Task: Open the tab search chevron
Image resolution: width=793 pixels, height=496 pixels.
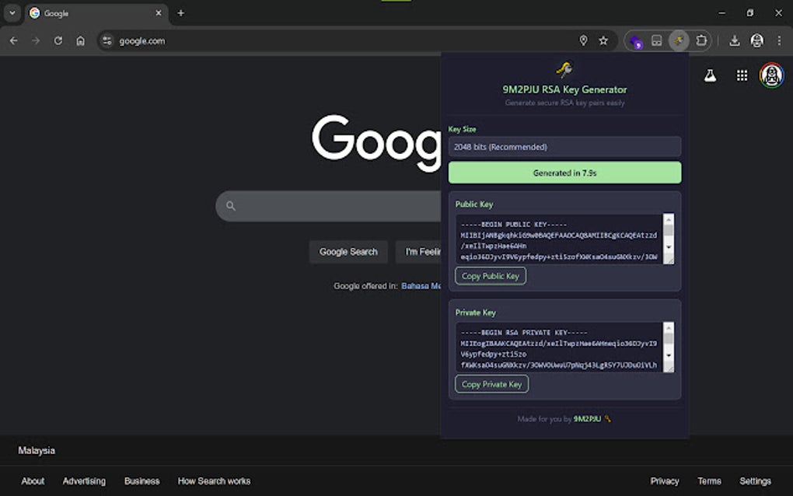Action: coord(12,13)
